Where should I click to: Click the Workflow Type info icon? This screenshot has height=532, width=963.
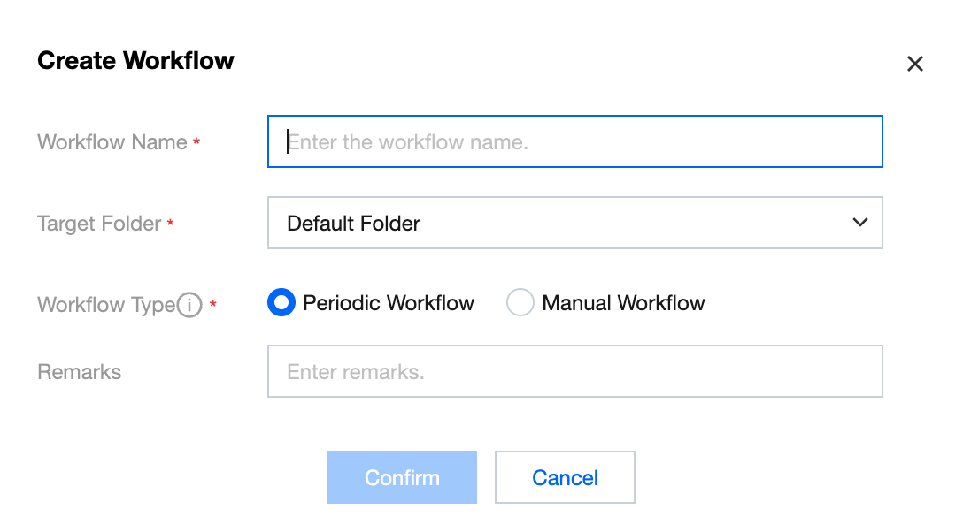189,306
